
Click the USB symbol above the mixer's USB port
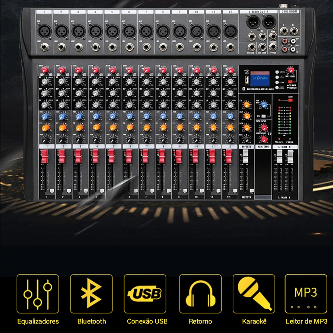click(246, 71)
